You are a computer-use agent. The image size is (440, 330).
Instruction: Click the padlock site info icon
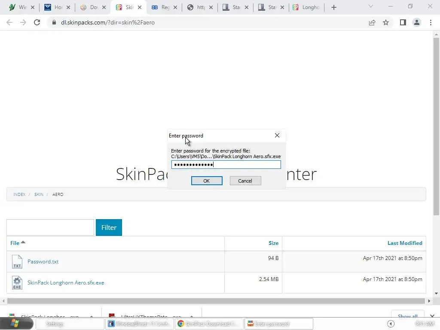point(54,22)
